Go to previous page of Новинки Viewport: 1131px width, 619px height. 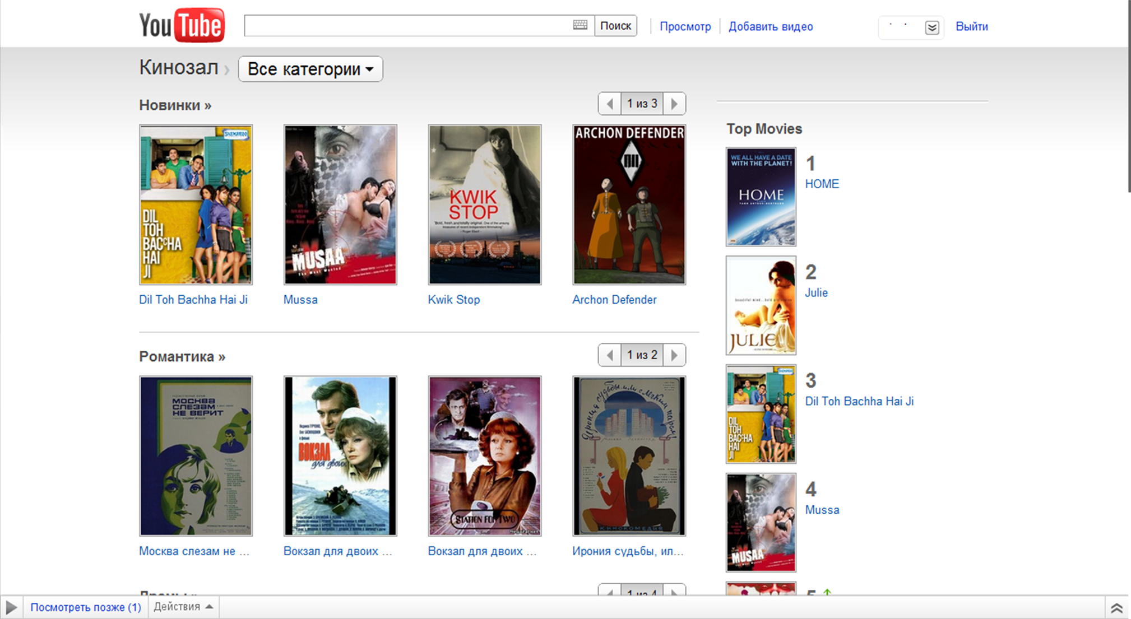tap(610, 104)
